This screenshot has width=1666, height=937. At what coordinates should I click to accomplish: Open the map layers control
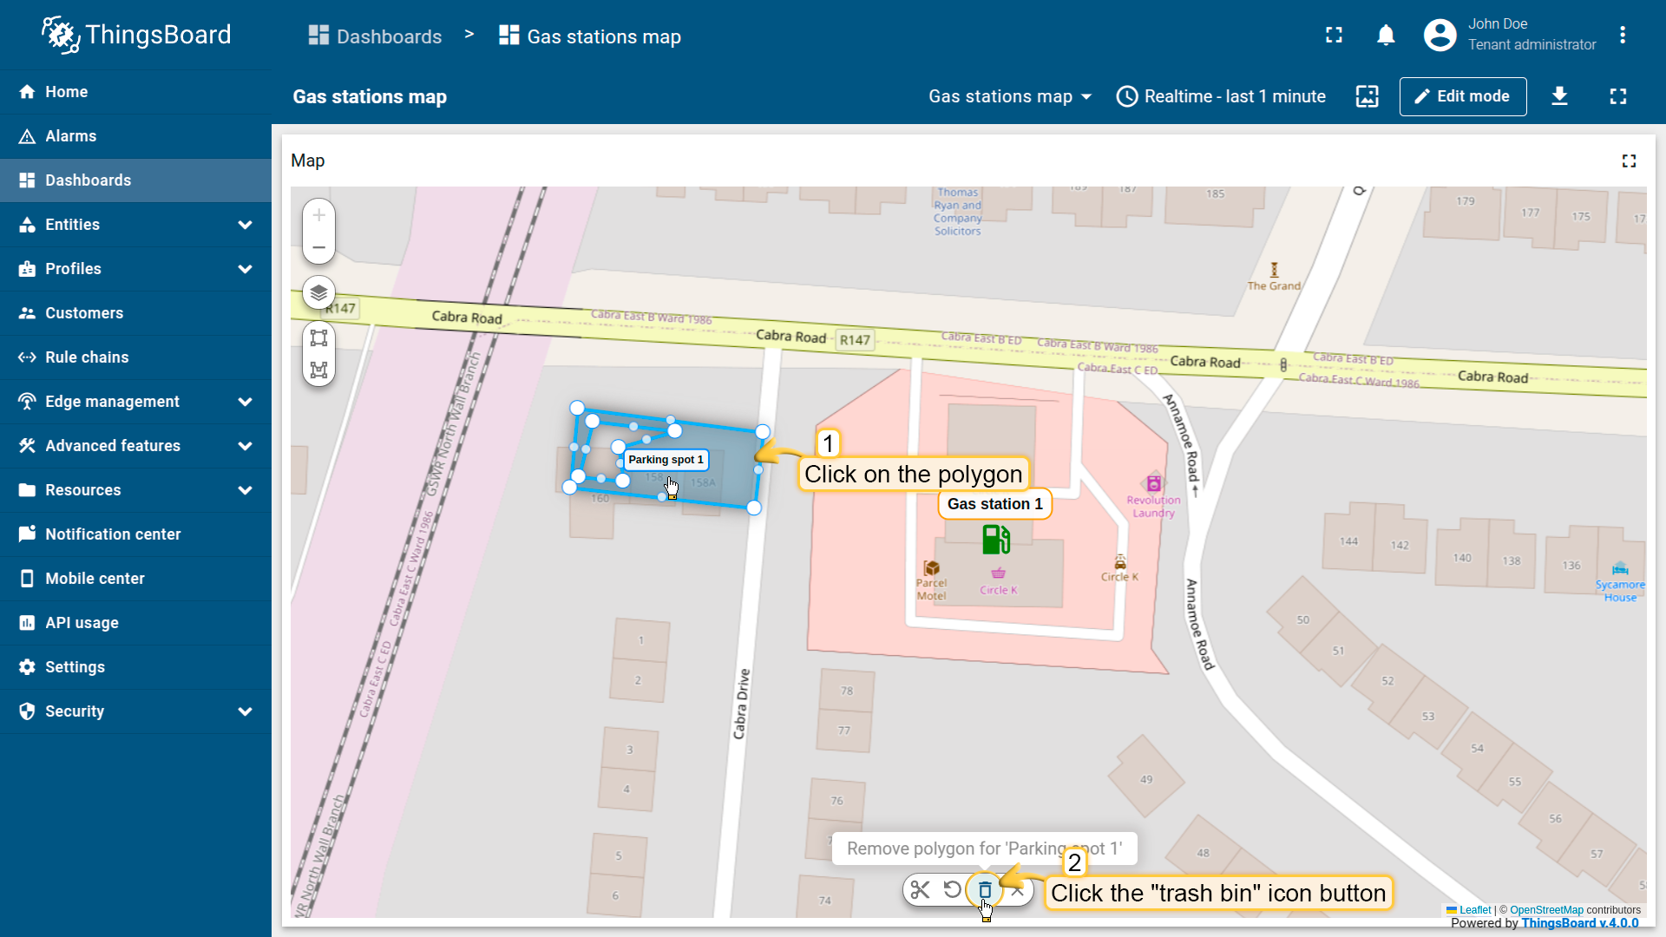[x=318, y=292]
